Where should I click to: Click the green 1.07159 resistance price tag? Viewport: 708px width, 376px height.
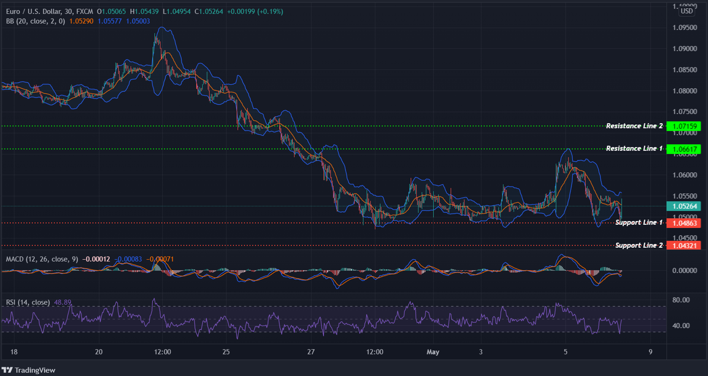684,126
